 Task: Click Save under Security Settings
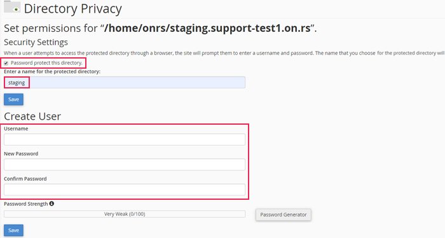pyautogui.click(x=13, y=99)
